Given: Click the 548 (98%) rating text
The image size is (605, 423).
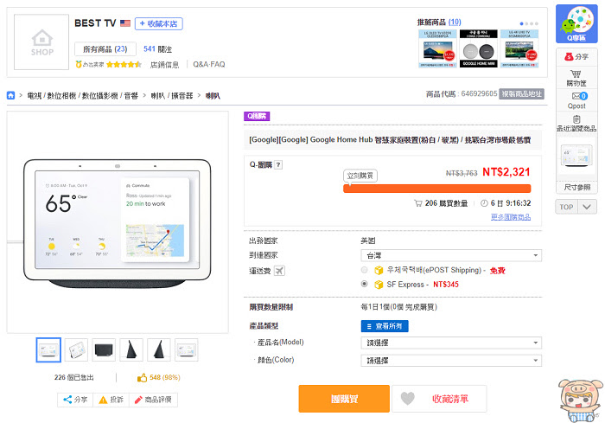Looking at the screenshot, I should (x=165, y=377).
